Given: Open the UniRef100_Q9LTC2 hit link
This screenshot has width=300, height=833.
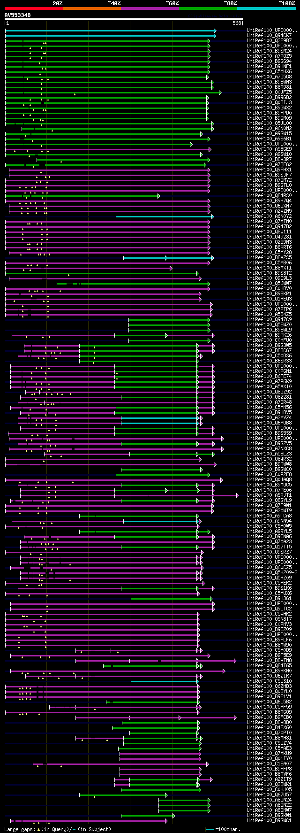Looking at the screenshot, I should [x=269, y=609].
